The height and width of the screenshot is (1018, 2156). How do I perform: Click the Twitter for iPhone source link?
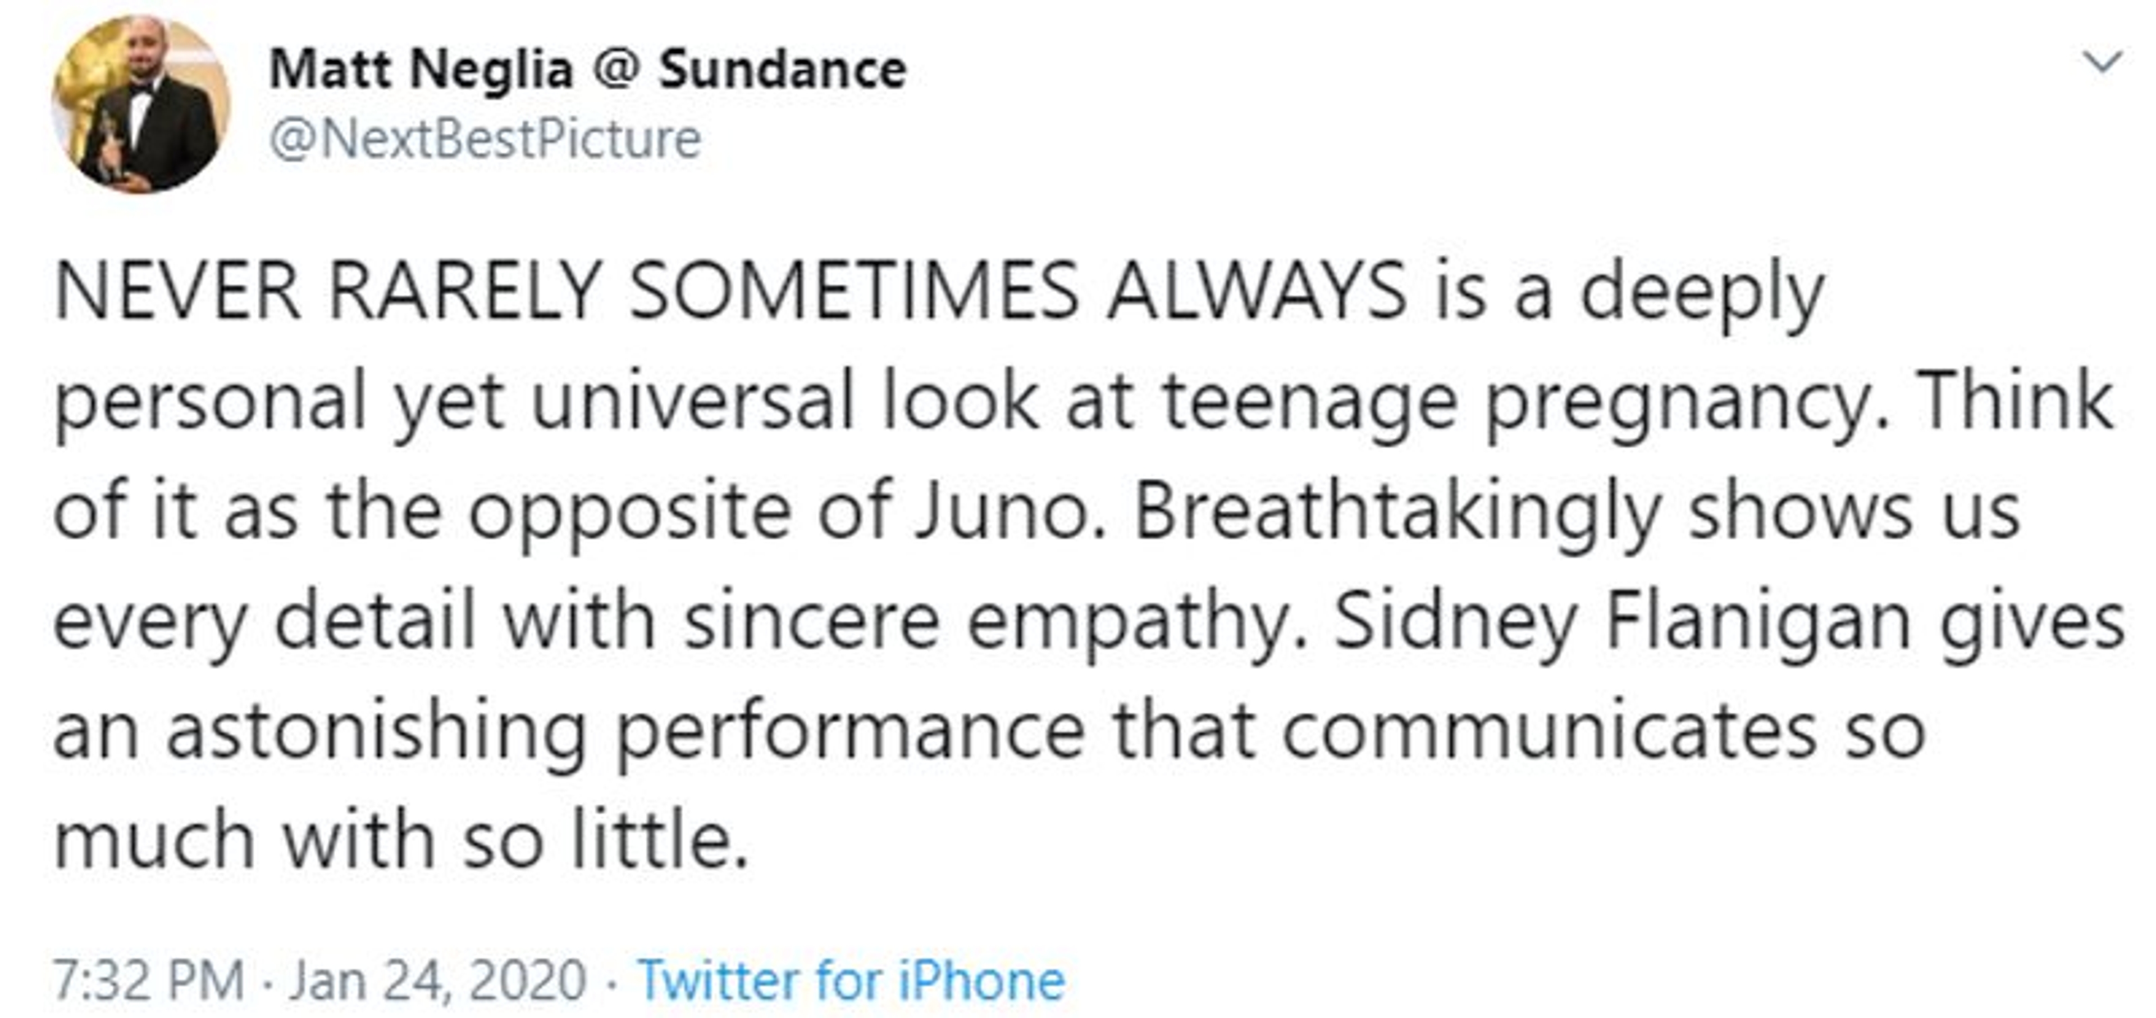click(851, 979)
